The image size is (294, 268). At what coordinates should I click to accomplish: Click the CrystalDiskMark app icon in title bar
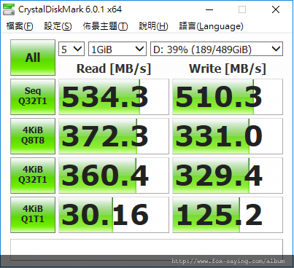(9, 9)
